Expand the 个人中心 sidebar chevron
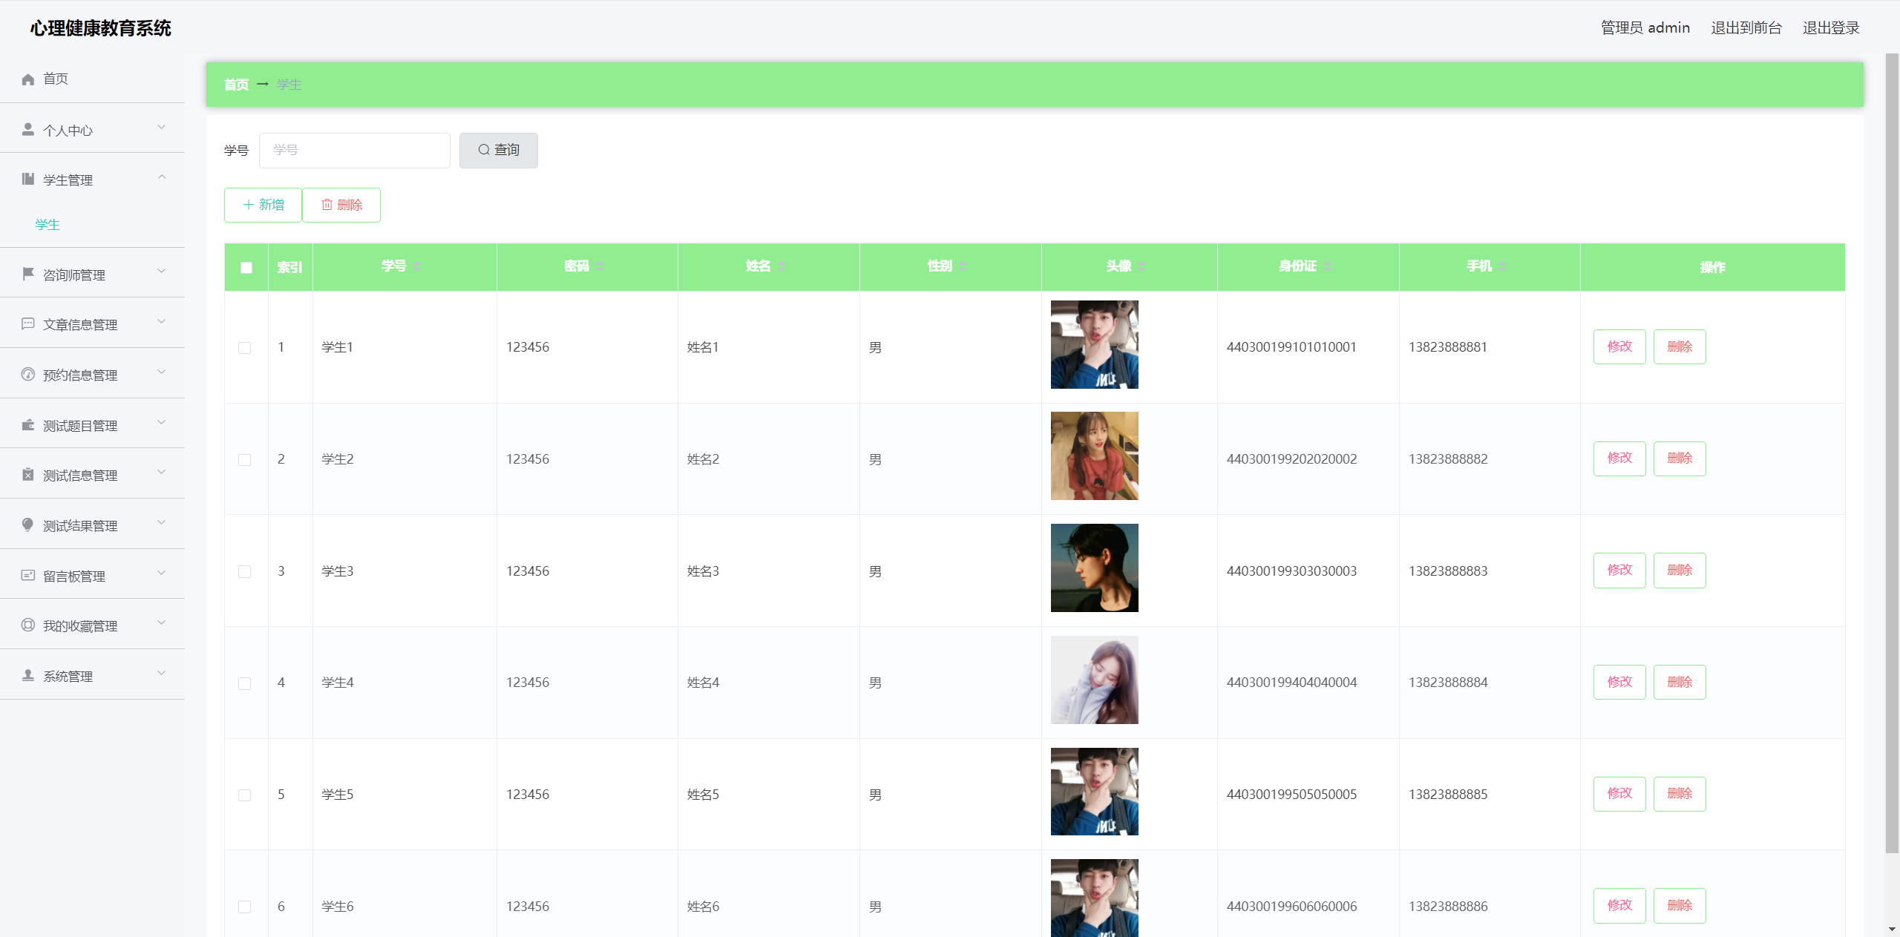 162,128
